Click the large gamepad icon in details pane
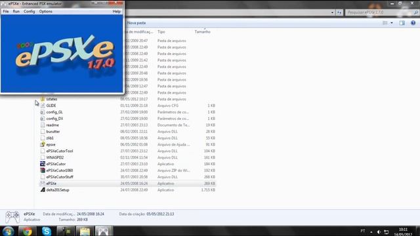The height and width of the screenshot is (236, 420). click(x=12, y=217)
